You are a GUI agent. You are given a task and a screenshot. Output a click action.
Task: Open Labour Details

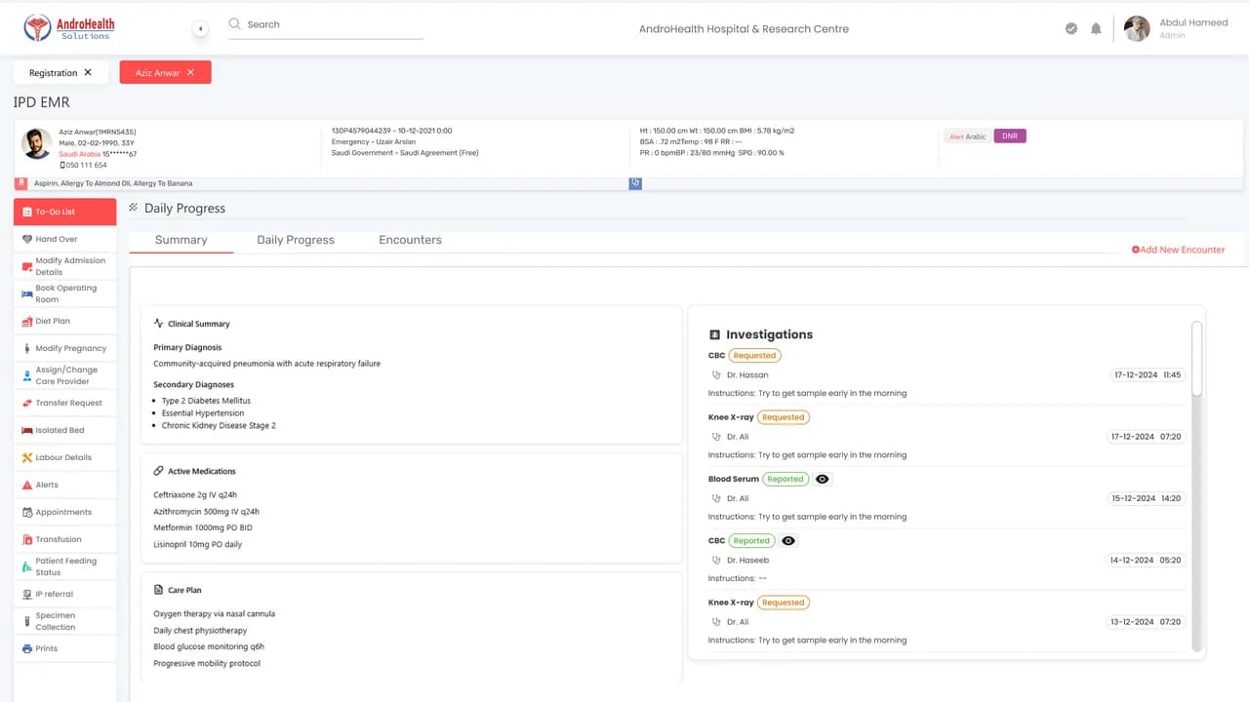pos(64,457)
